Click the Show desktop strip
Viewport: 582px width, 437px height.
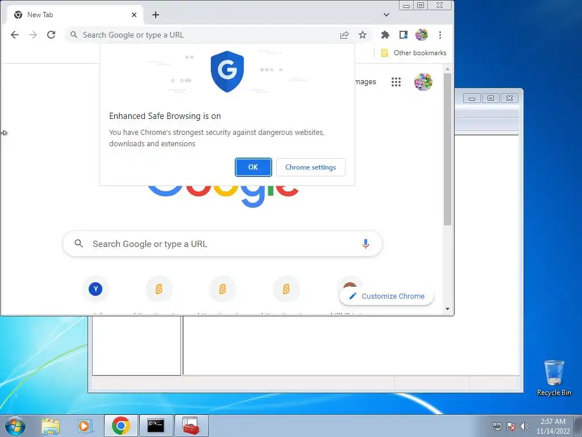tap(578, 426)
